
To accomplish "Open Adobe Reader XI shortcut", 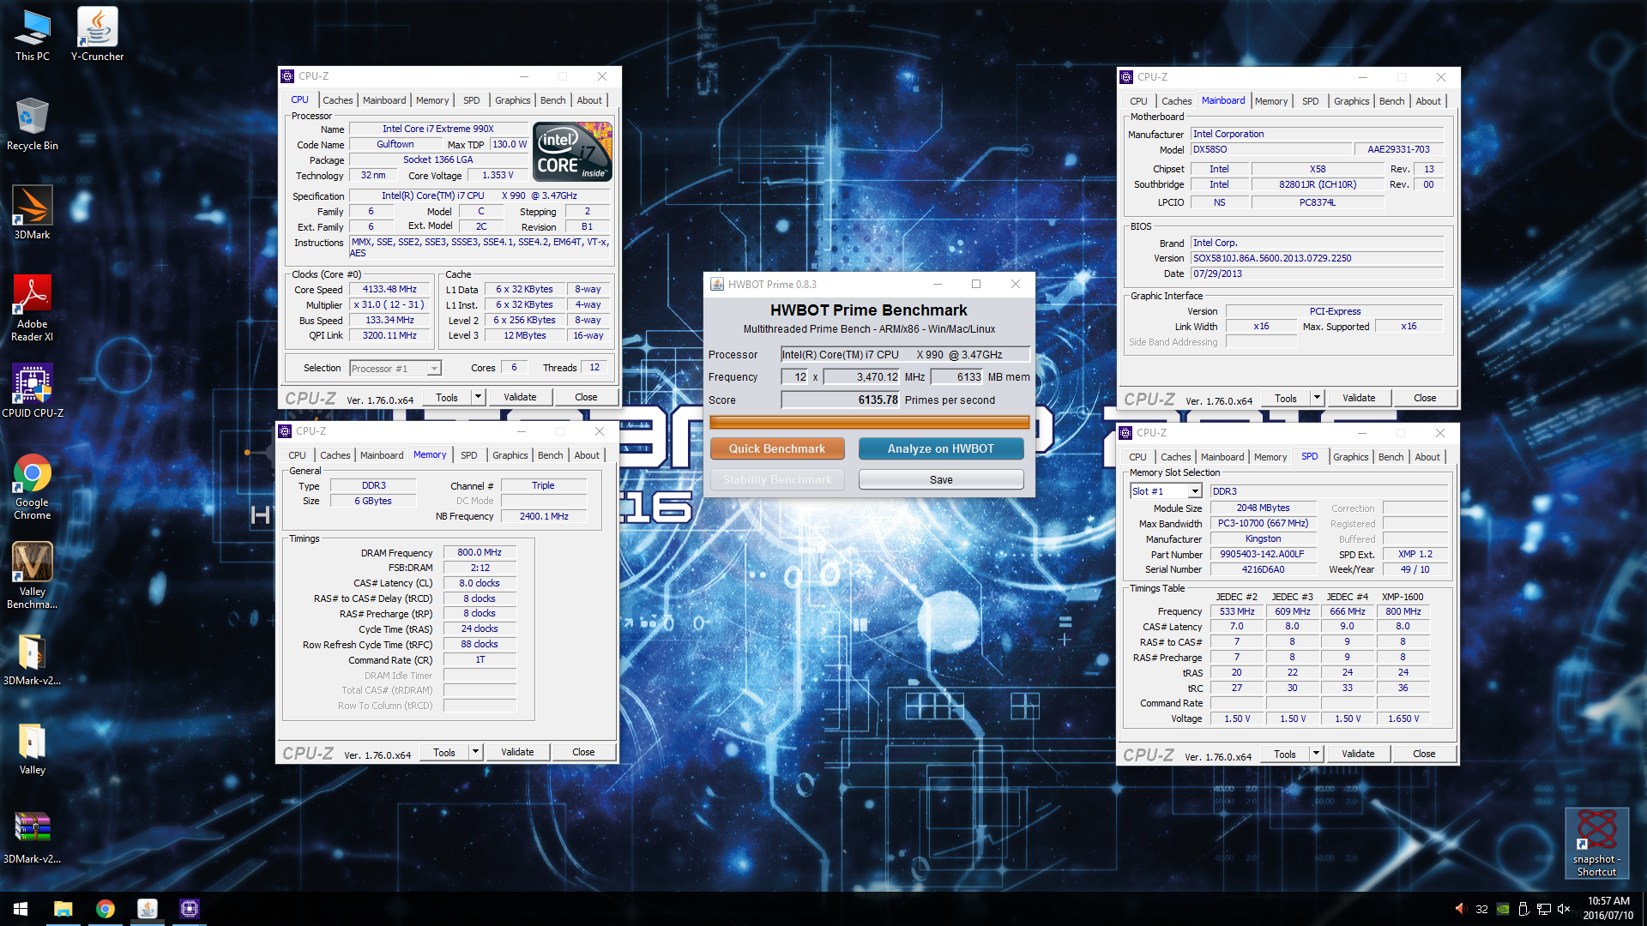I will tap(33, 307).
